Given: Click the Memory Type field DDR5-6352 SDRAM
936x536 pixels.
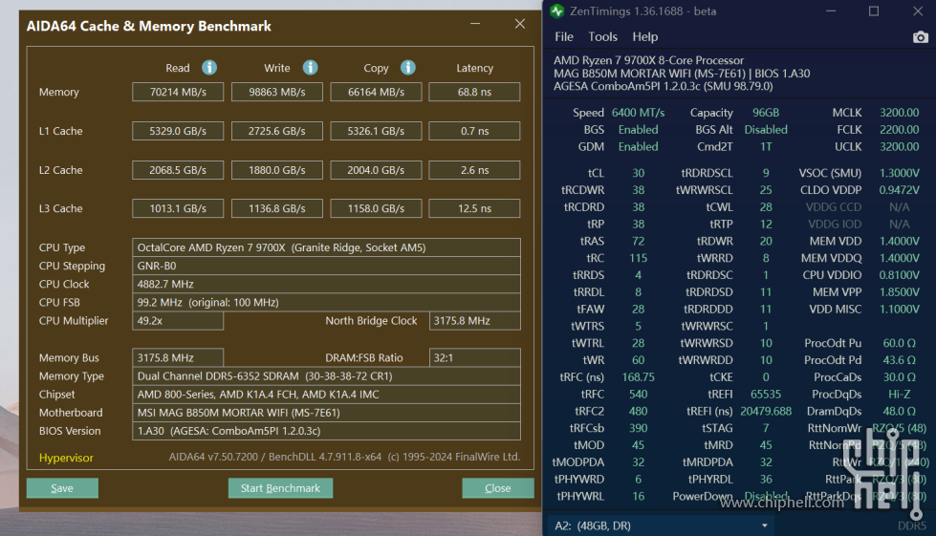Looking at the screenshot, I should pyautogui.click(x=327, y=376).
